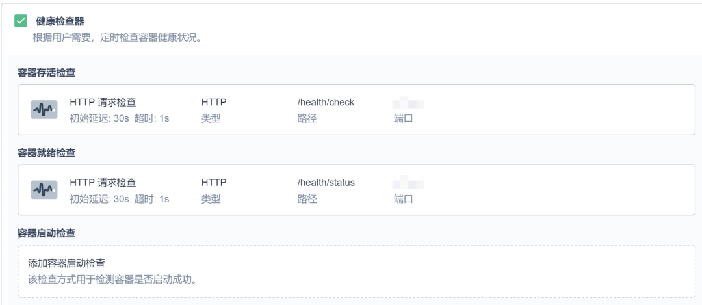Click the startup check description text
Screen dimensions: 702x305
pyautogui.click(x=113, y=280)
